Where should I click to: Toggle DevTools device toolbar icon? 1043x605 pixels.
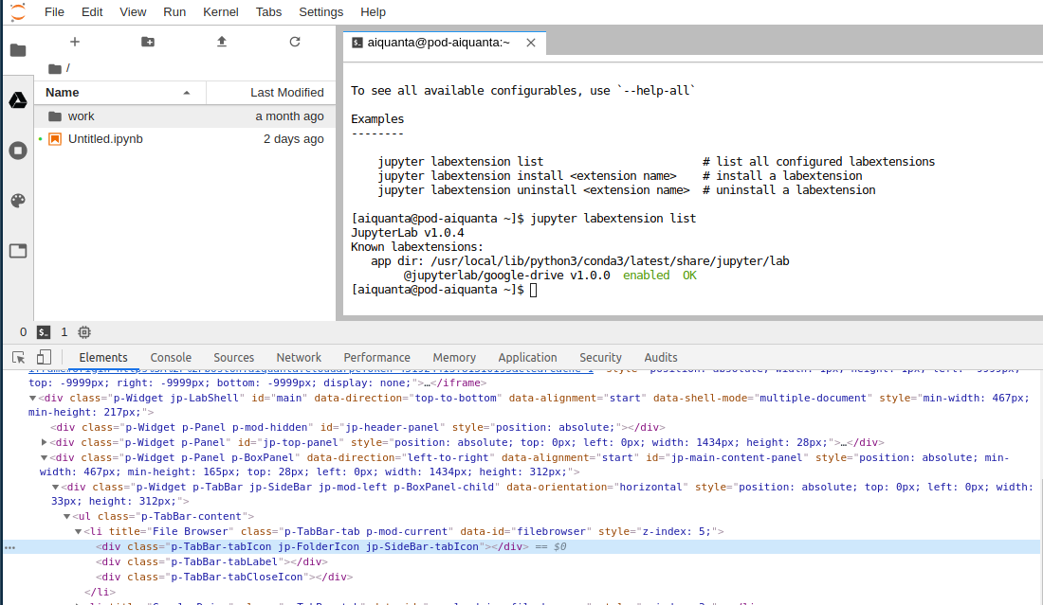coord(44,357)
